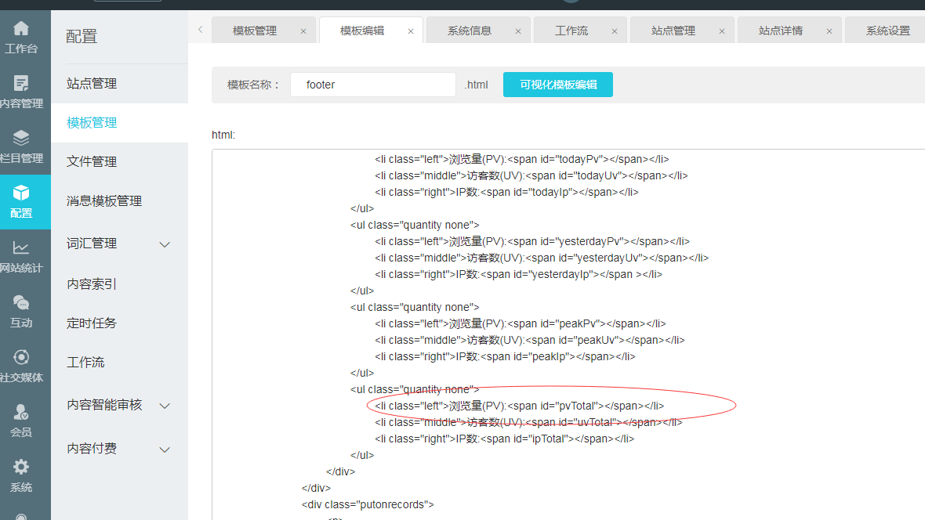Click the peakPv code line

[521, 323]
